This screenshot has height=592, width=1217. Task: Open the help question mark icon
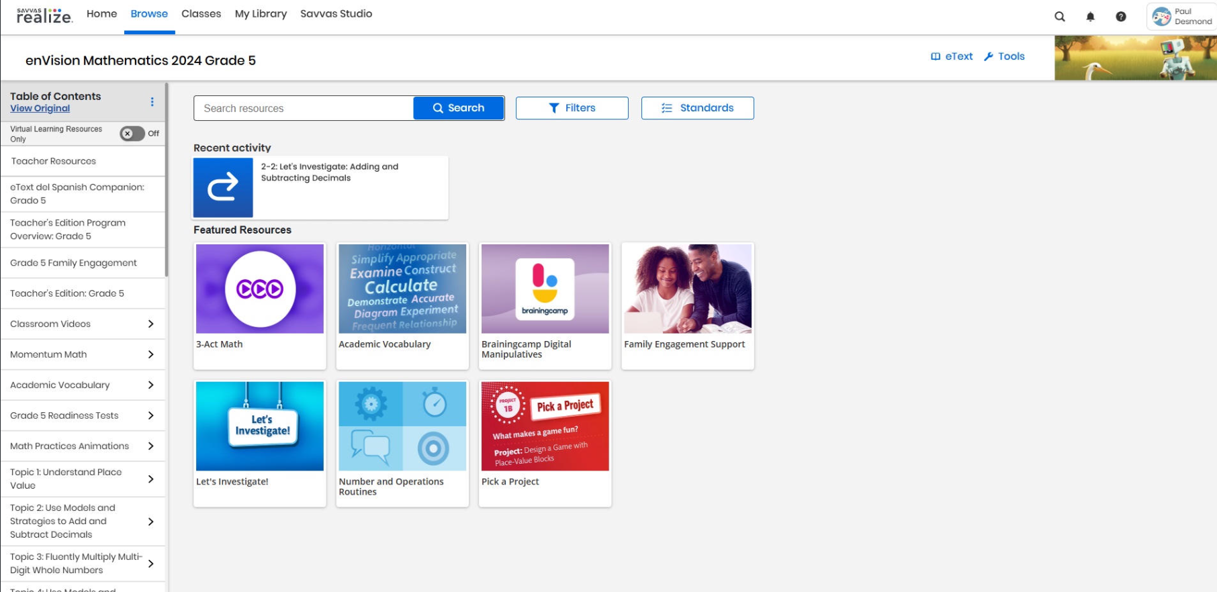[x=1121, y=17]
